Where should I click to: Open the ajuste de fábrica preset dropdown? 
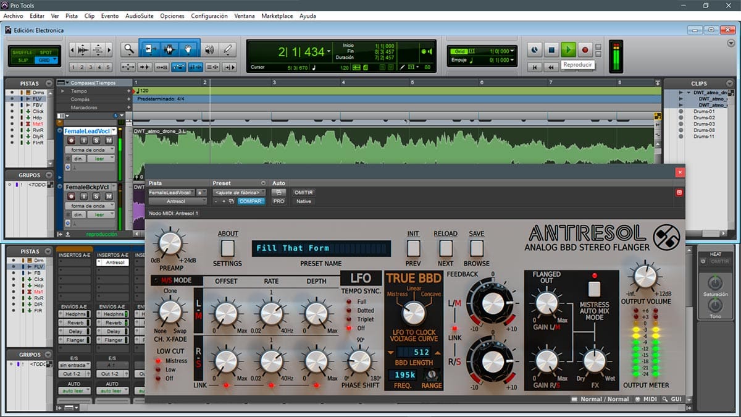tap(239, 193)
